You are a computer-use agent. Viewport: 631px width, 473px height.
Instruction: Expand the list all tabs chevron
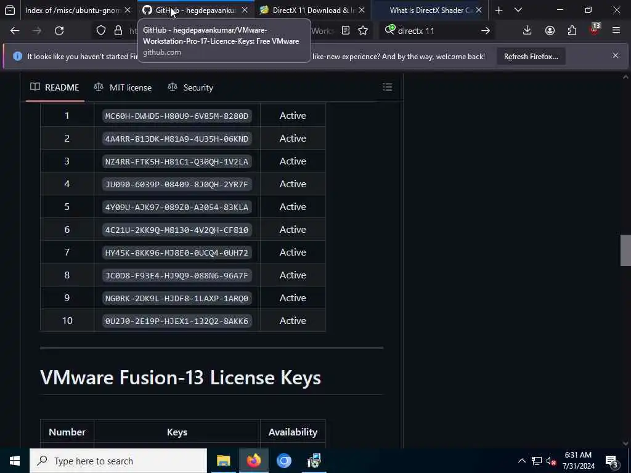tap(518, 10)
